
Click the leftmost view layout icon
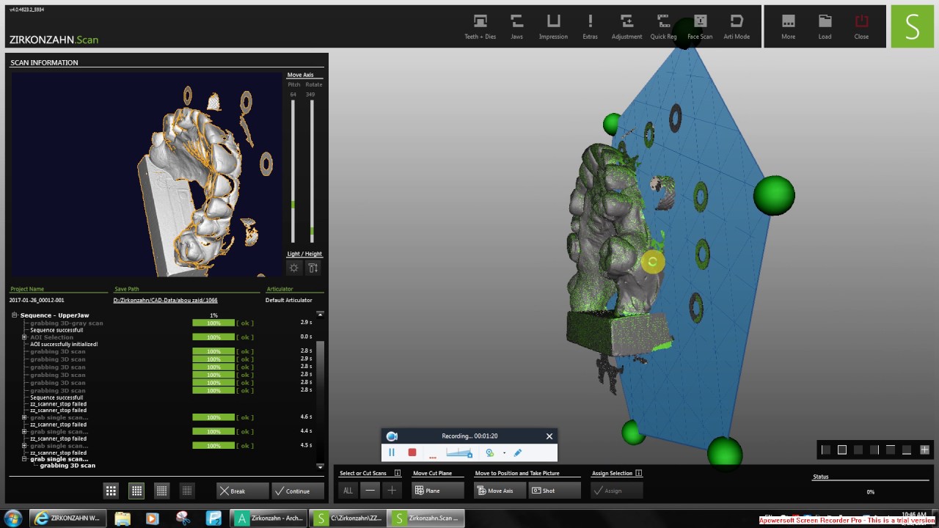826,450
